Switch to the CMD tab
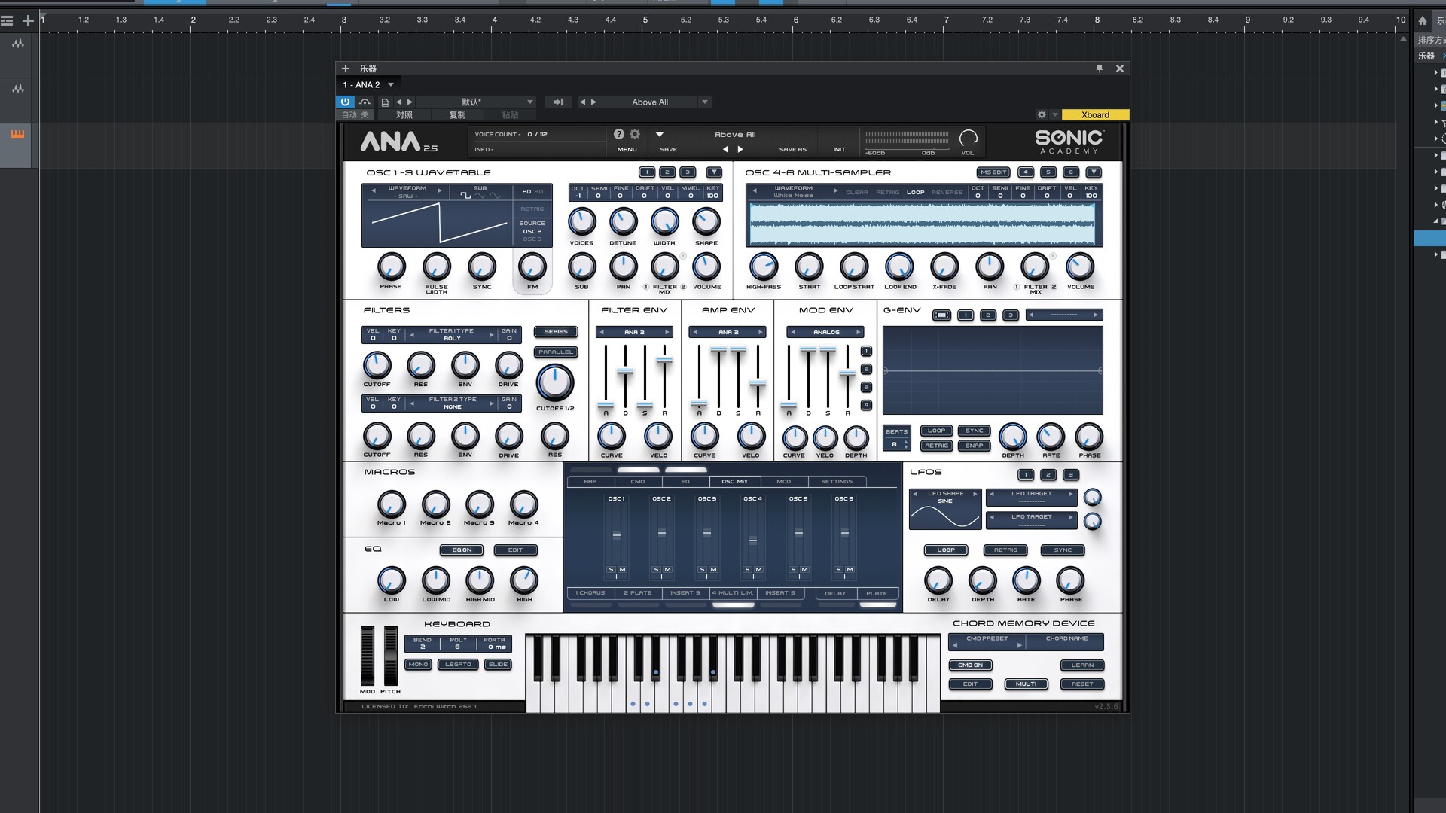This screenshot has width=1446, height=813. coord(638,482)
